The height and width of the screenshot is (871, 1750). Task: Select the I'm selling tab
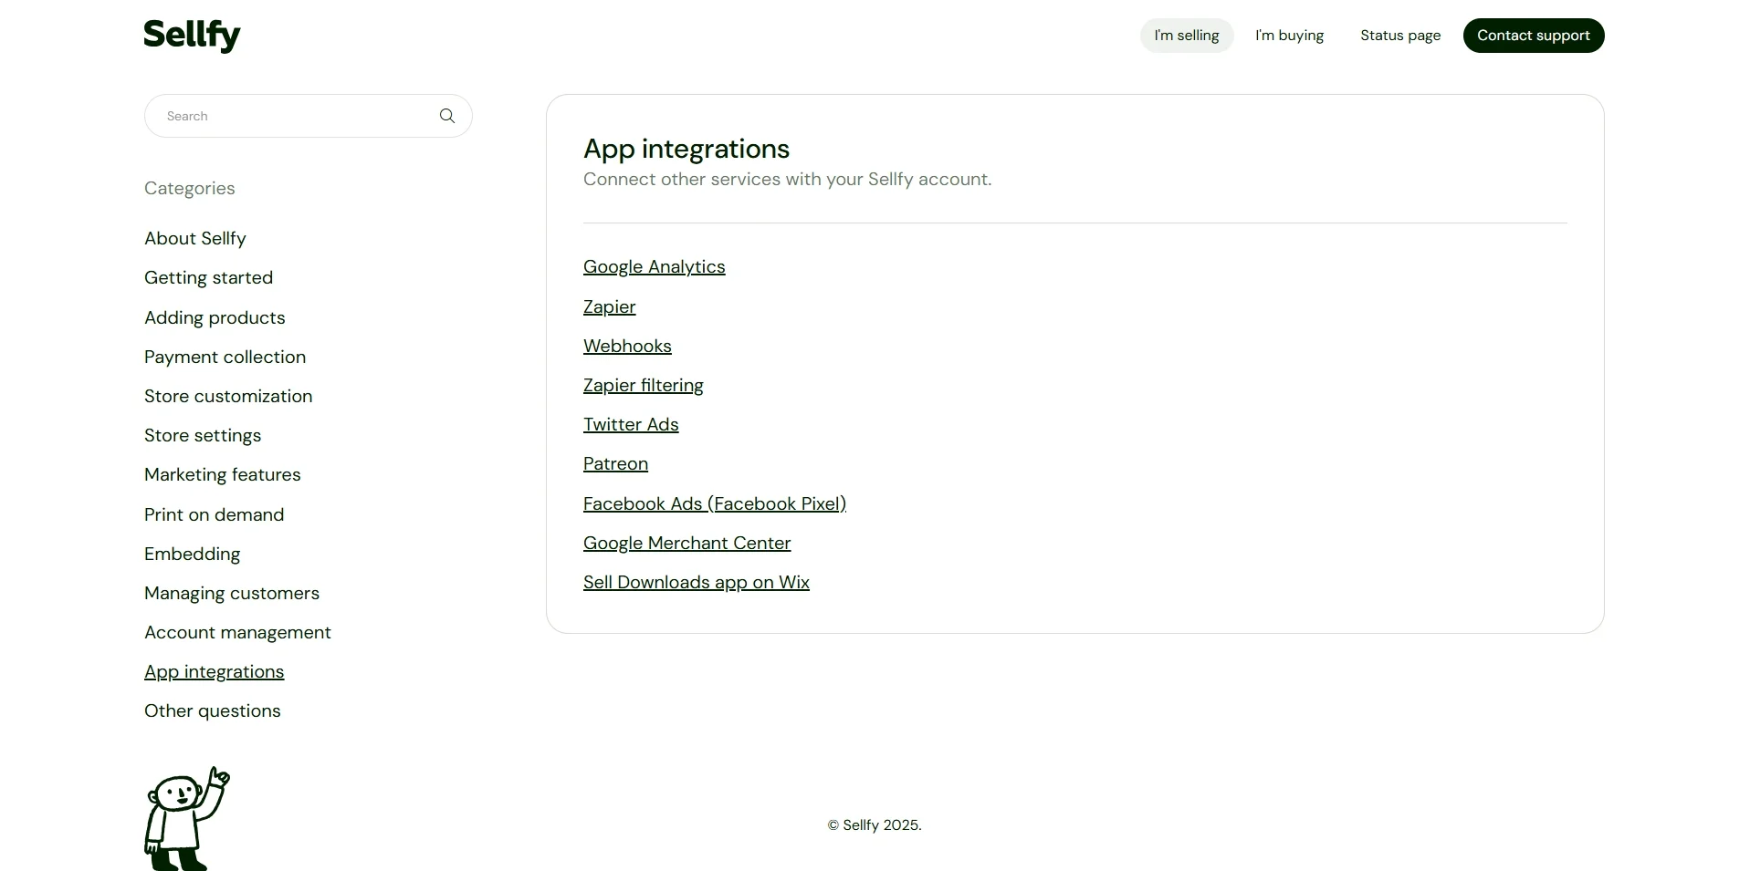1187,36
